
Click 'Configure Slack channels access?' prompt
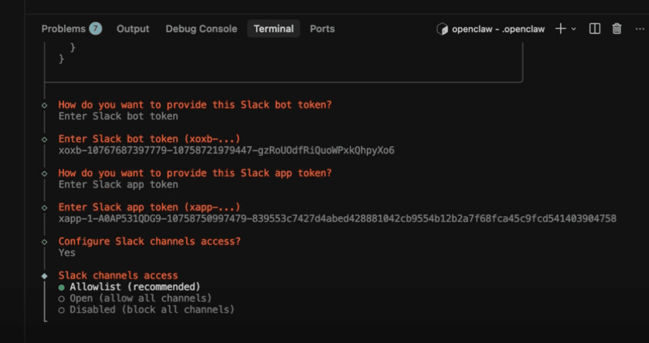(x=149, y=241)
